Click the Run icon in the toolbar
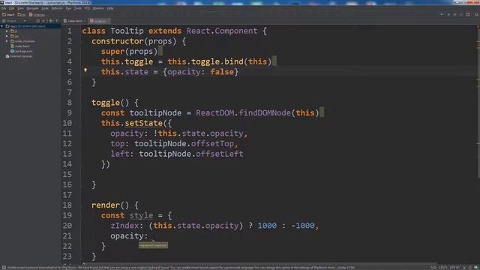The image size is (480, 270). (448, 14)
